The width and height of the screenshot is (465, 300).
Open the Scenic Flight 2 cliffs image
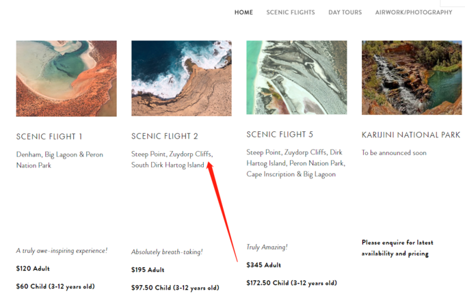181,78
